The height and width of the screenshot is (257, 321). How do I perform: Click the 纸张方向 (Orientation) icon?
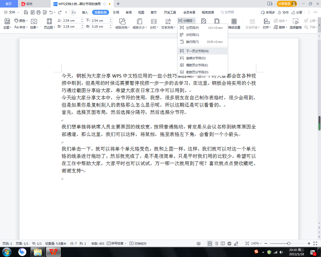[122, 21]
